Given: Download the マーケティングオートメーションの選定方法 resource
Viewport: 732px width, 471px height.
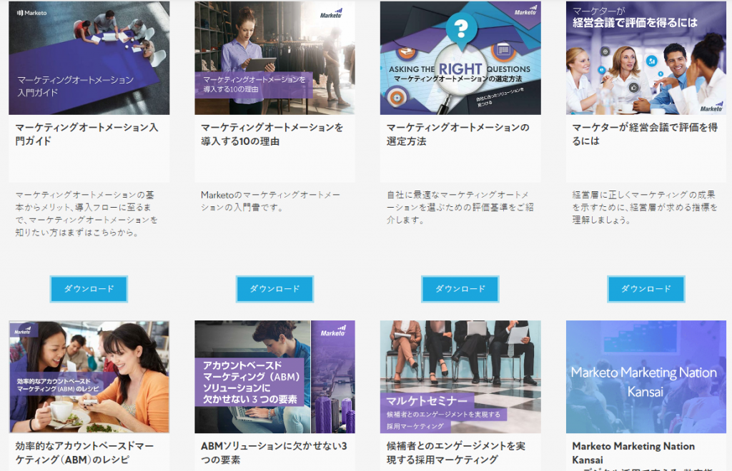Looking at the screenshot, I should click(x=460, y=289).
